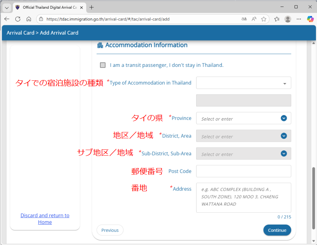
Task: Check the transit passenger checkbox
Action: click(103, 65)
